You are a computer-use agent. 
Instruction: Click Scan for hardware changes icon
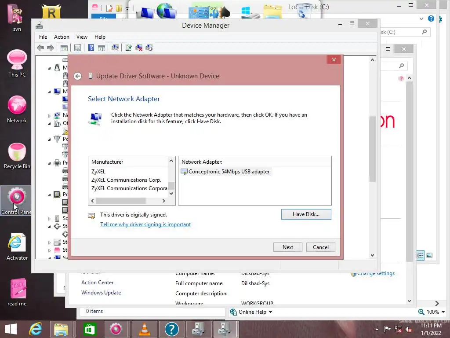click(x=115, y=48)
